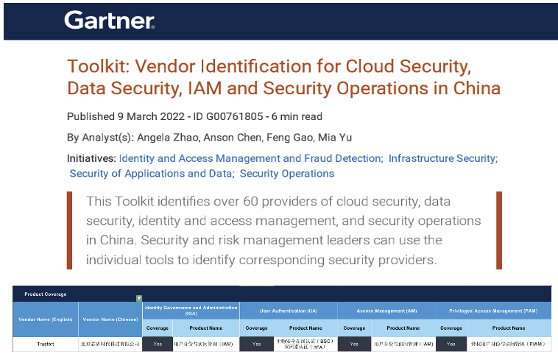Click the Identity Governance and Administration (IGA) header
This screenshot has height=357, width=558.
point(191,311)
